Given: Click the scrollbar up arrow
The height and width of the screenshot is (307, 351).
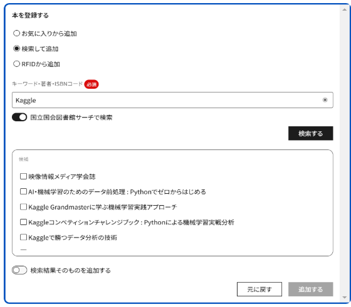Looking at the screenshot, I should (x=344, y=9).
